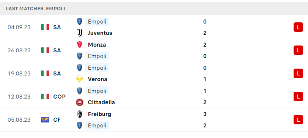This screenshot has height=138, width=308.
Task: Select highlighted Empoli label in Cittadella match
Action: (97, 91)
